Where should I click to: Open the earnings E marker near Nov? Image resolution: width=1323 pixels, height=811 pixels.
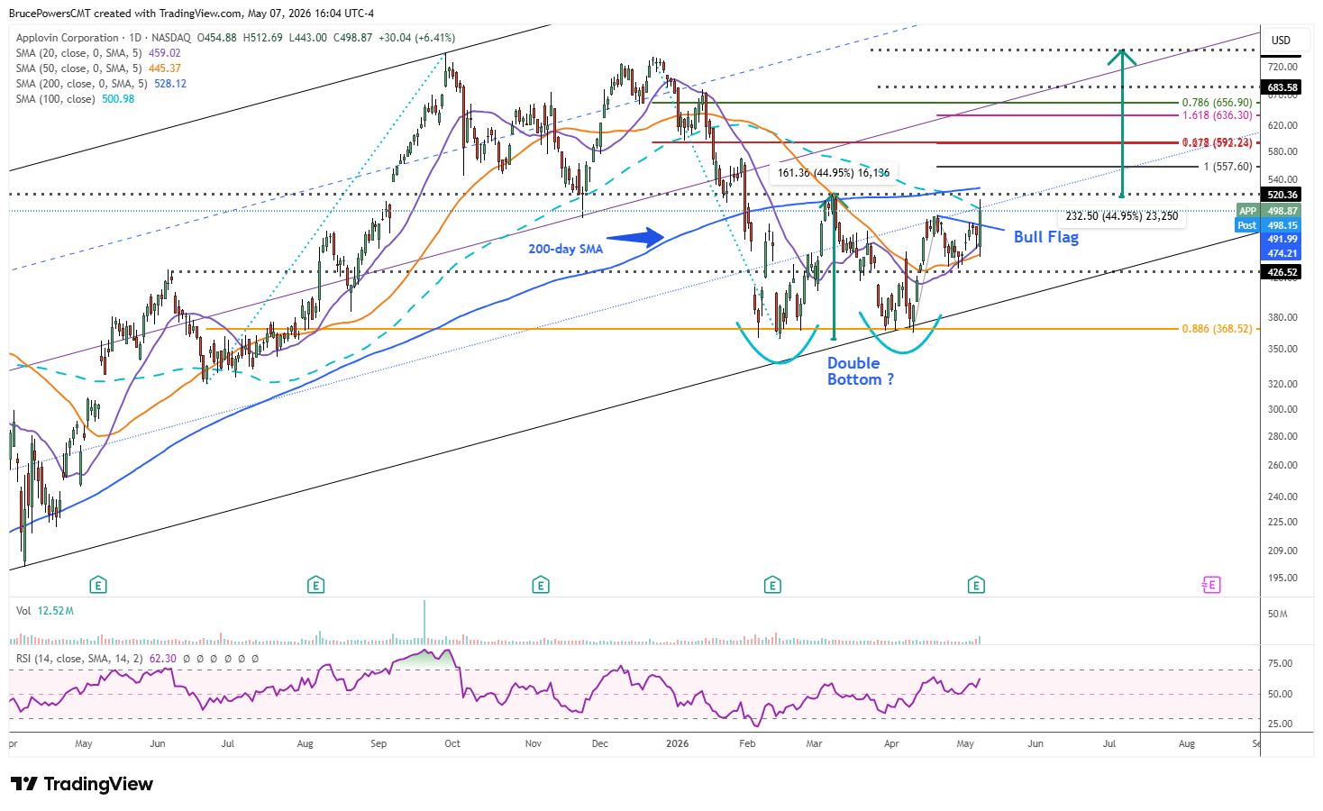(541, 586)
